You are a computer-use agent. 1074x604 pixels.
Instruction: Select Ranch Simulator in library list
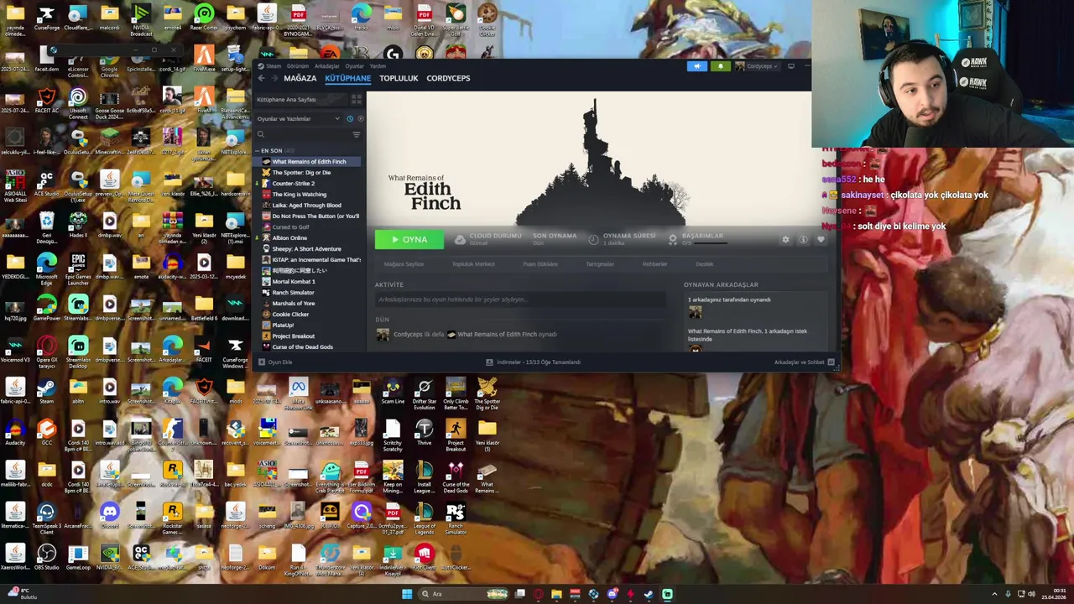pyautogui.click(x=293, y=292)
